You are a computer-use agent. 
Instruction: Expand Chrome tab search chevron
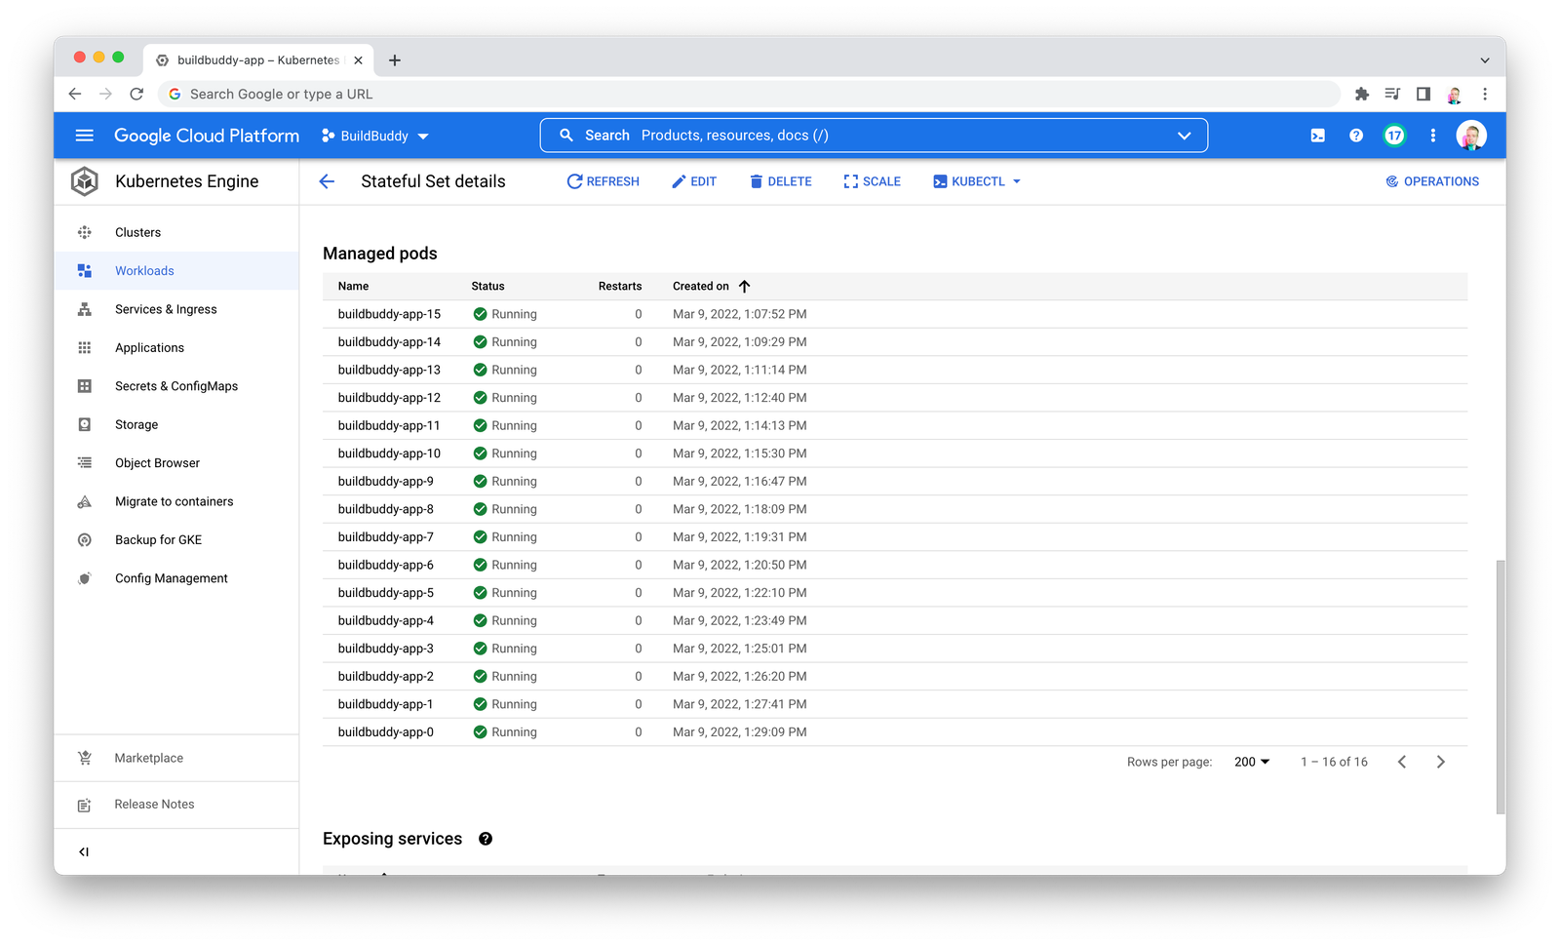(x=1485, y=60)
